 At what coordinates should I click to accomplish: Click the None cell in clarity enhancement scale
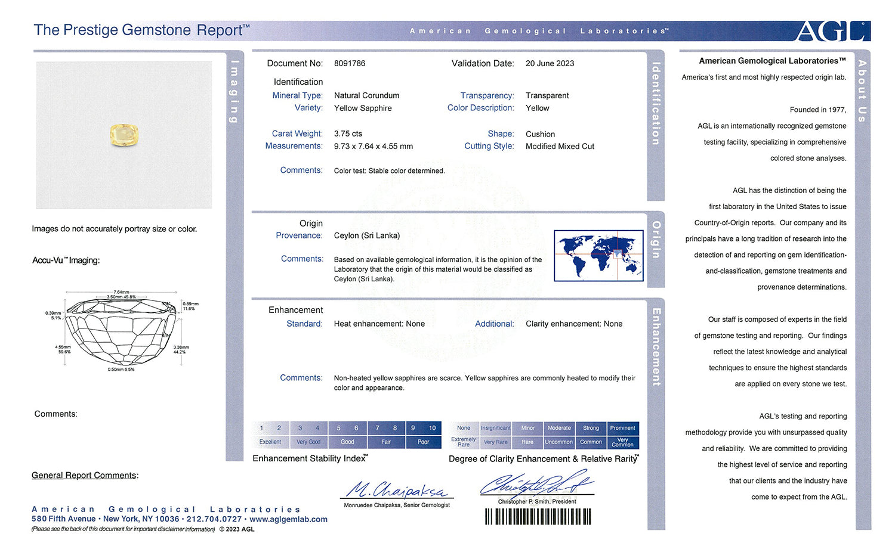pyautogui.click(x=464, y=428)
